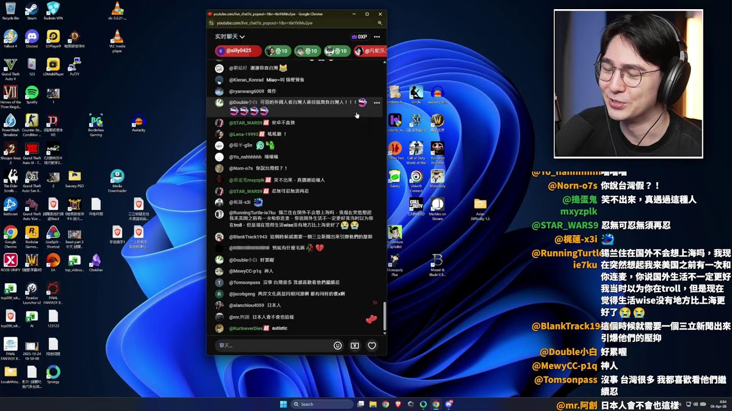Select the RODE UNIFY desktop icon
The height and width of the screenshot is (411, 732).
click(10, 263)
